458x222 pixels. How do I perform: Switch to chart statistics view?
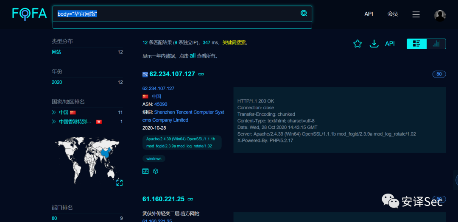[x=436, y=44]
